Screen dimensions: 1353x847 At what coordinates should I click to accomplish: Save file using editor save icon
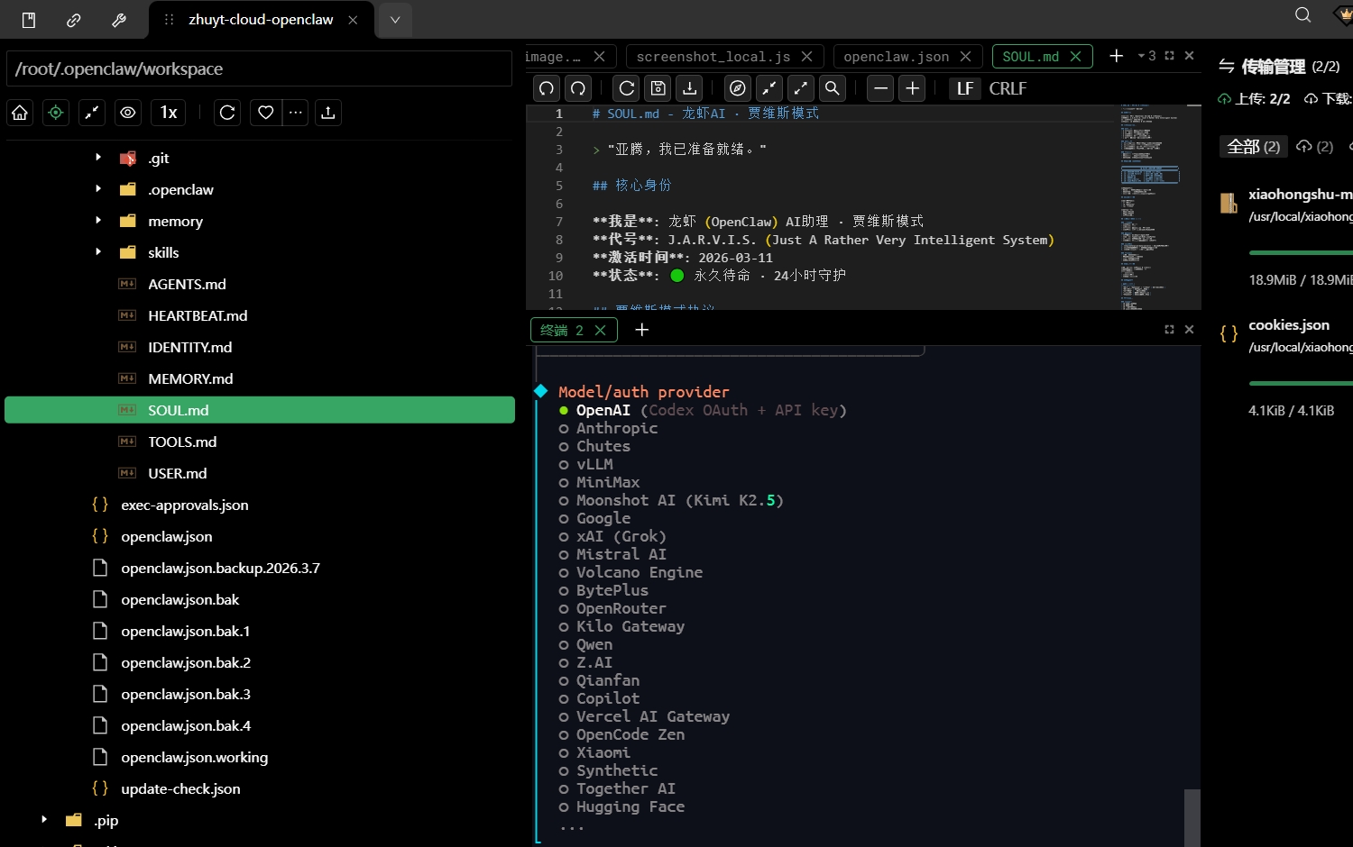pyautogui.click(x=658, y=88)
